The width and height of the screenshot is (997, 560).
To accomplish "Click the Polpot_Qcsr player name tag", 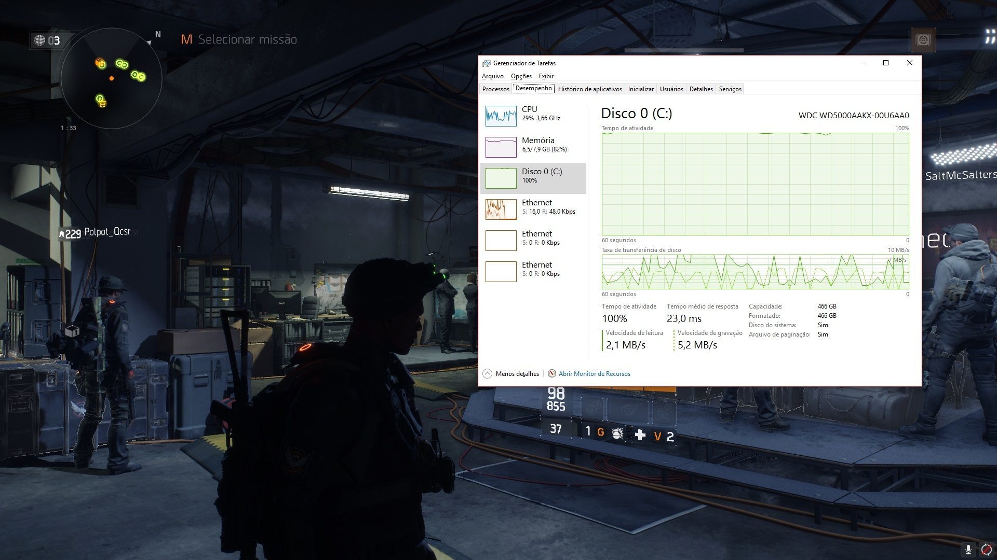I will point(107,232).
